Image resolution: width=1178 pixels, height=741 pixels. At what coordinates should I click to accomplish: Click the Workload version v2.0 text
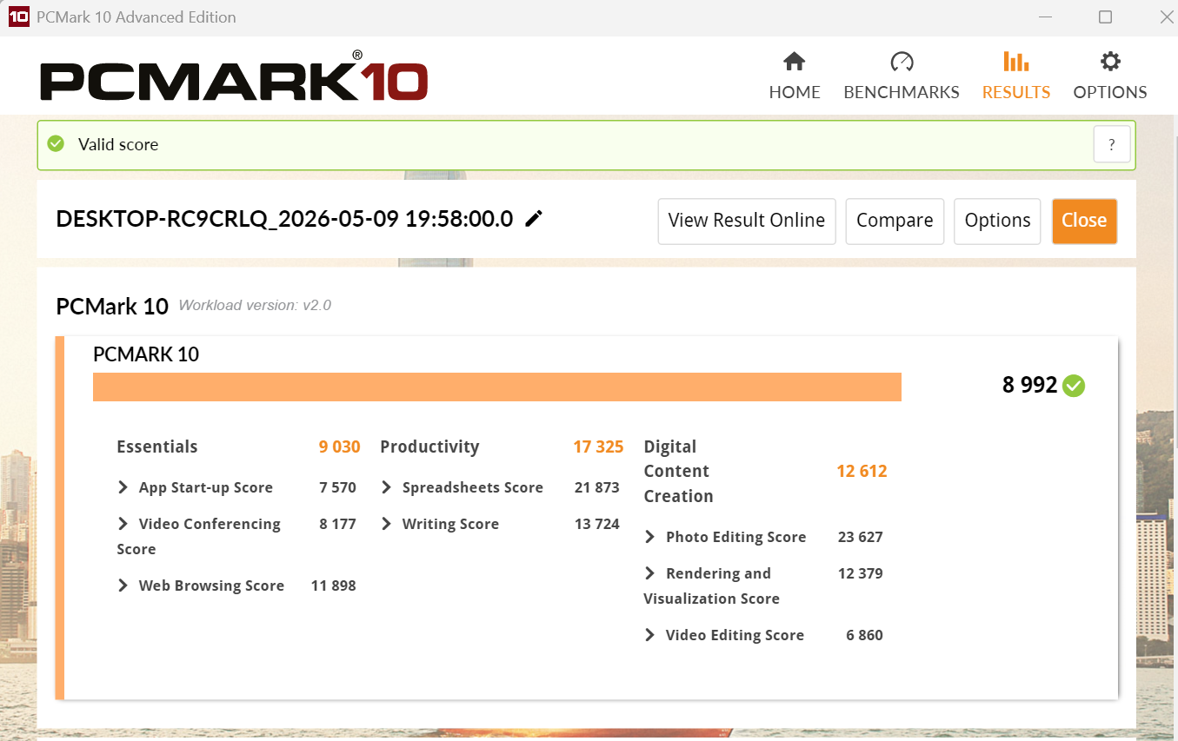pos(255,305)
